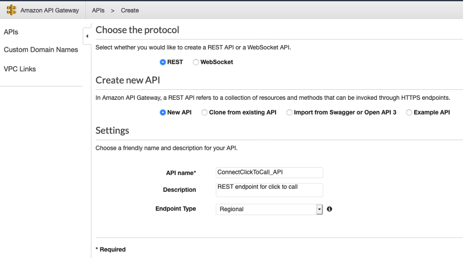Collapse the sidebar with the arrow icon
The height and width of the screenshot is (258, 464).
coord(87,36)
